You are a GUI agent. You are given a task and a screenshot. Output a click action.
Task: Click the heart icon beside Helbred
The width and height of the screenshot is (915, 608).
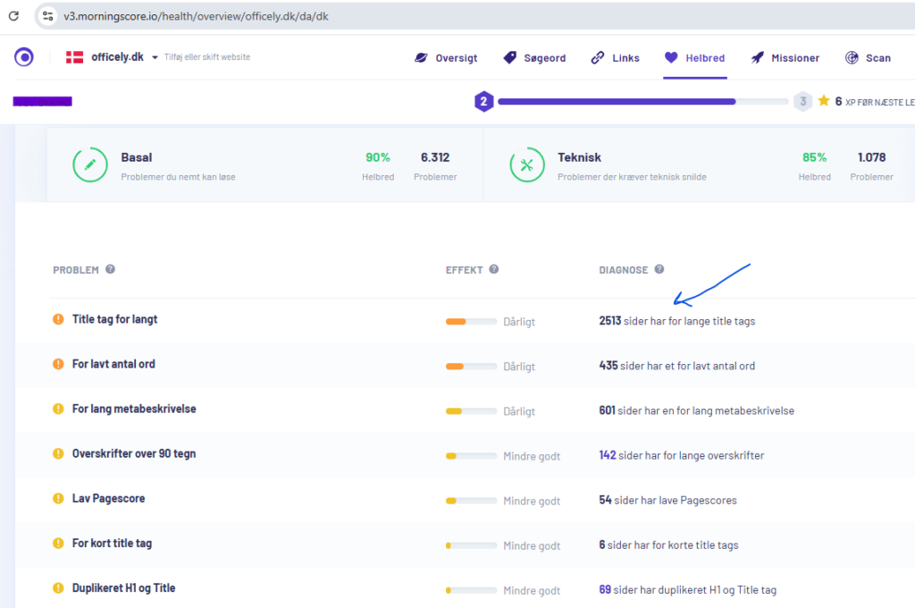(671, 57)
